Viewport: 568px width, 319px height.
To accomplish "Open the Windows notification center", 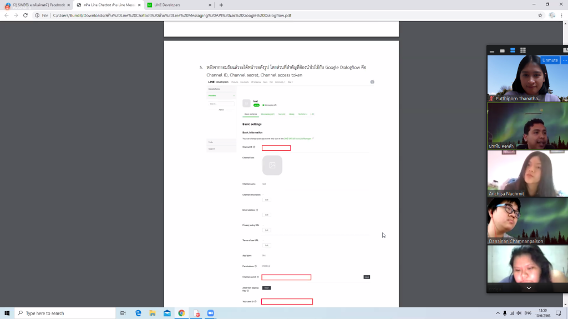I will click(559, 313).
